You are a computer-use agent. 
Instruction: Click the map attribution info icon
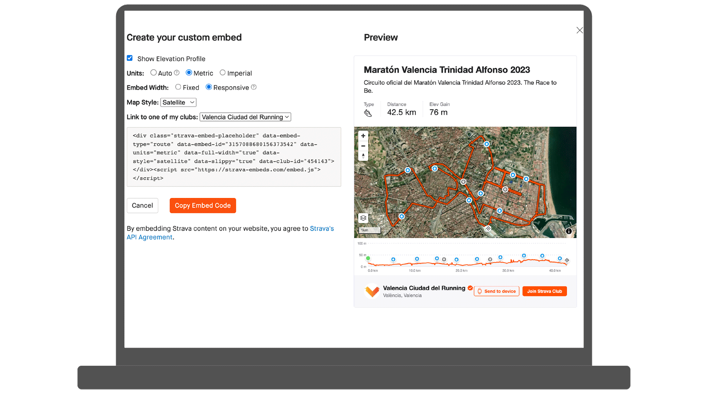pos(569,231)
